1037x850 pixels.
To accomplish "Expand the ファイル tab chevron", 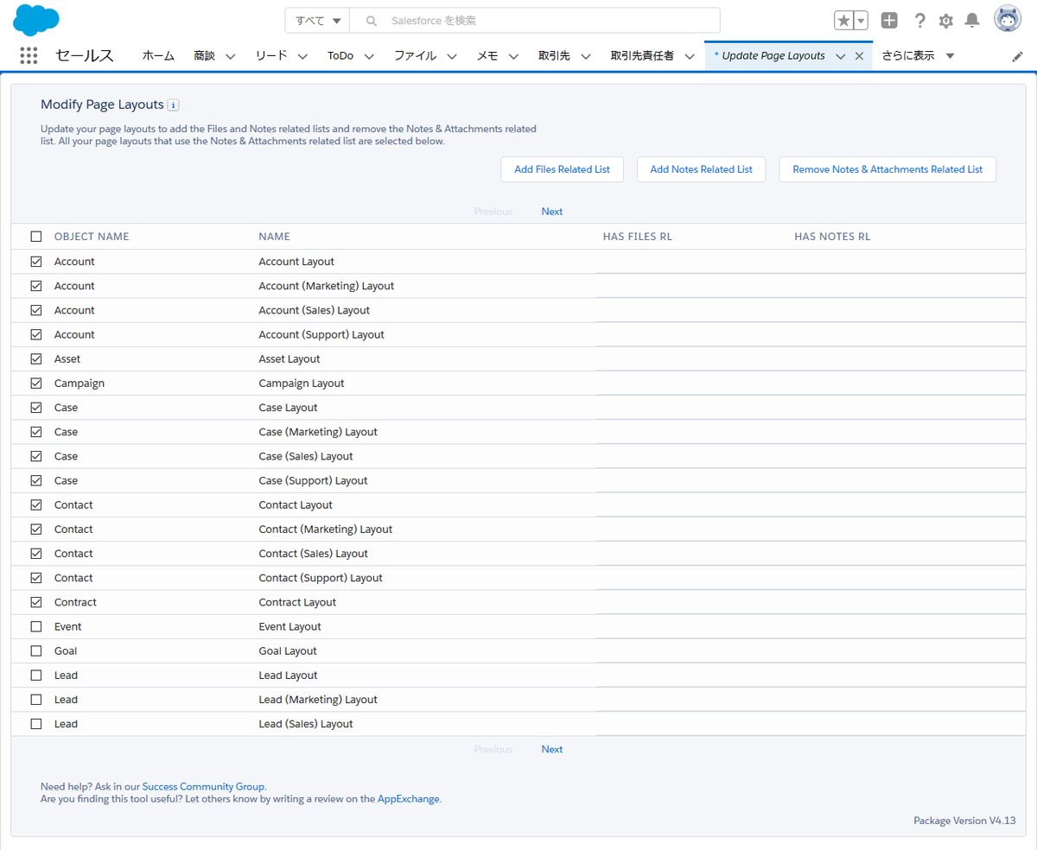I will 452,56.
